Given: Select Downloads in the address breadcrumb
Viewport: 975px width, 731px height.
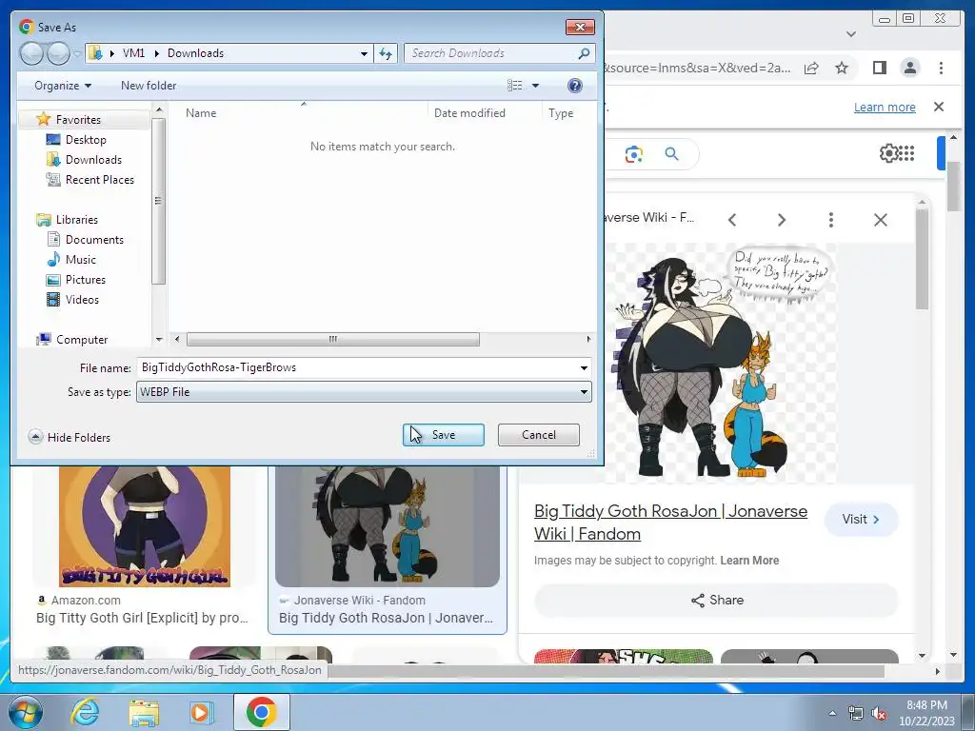Looking at the screenshot, I should (x=195, y=53).
